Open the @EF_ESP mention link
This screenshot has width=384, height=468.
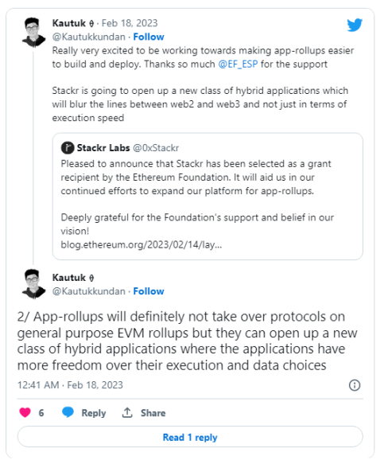(x=238, y=64)
